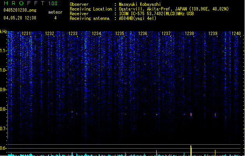Screen dimensions: 245x156
Task: Click the 1240 time marker
Action: coord(236,34)
